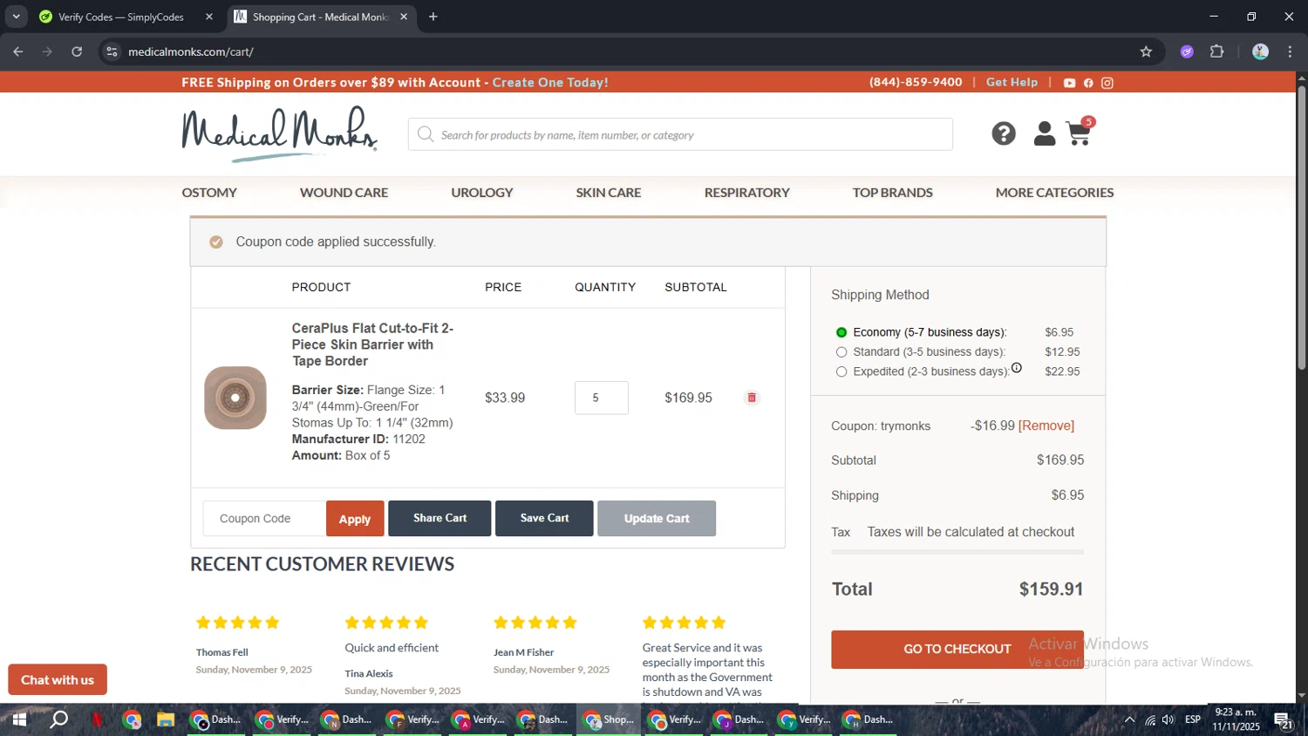This screenshot has width=1308, height=736.
Task: Close the Verify Codes SimplyCodes tab
Action: point(209,17)
